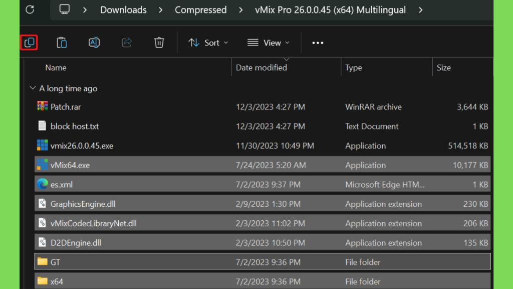Image resolution: width=513 pixels, height=289 pixels.
Task: Sort by the Name column header
Action: tap(56, 68)
